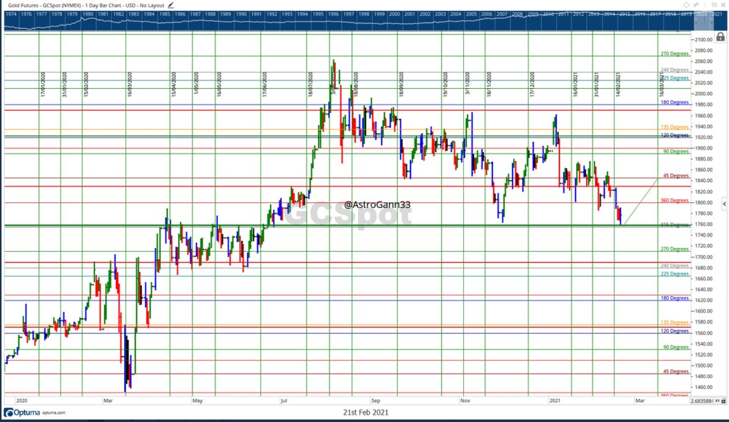Click the scale ratio field showing 2.6835884

(x=702, y=401)
